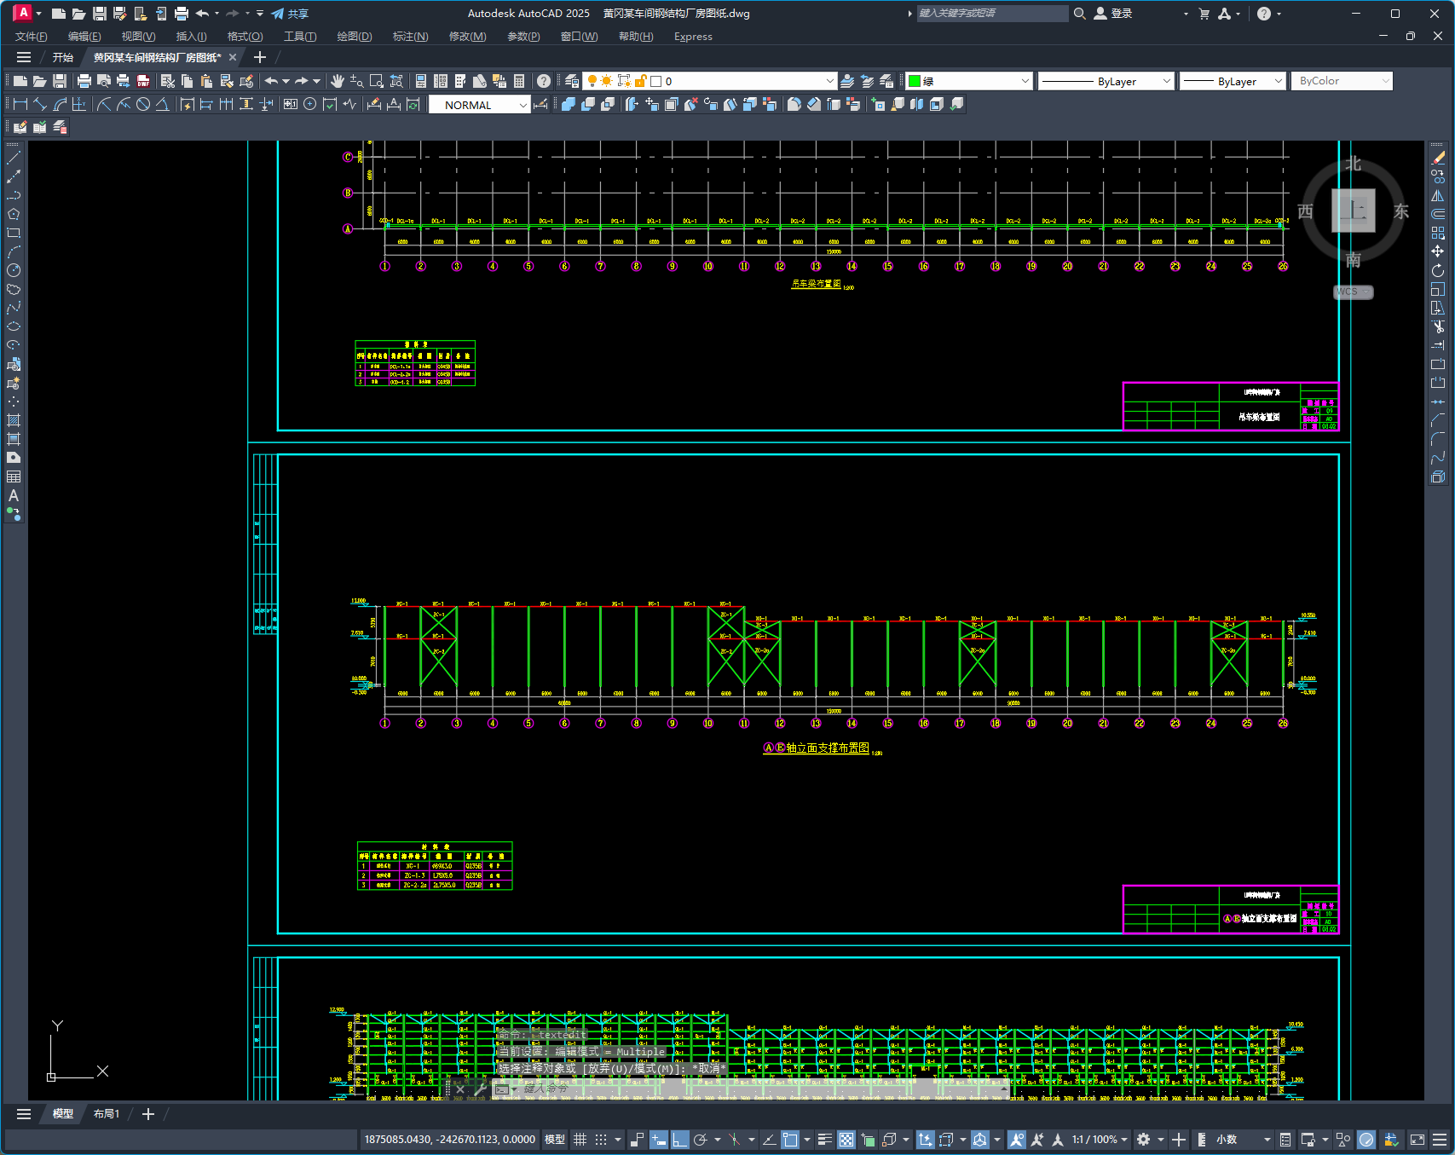Click the Plot print icon
Screen dimensions: 1455x1155
coord(84,81)
